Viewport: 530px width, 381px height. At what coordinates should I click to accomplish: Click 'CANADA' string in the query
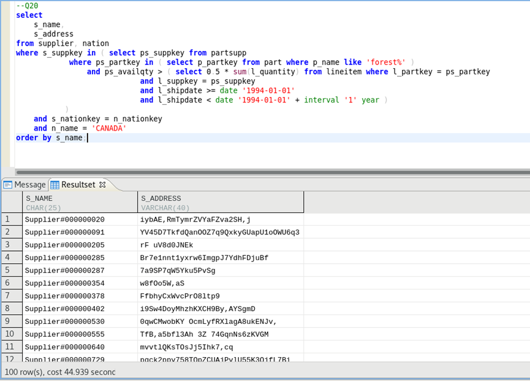109,128
